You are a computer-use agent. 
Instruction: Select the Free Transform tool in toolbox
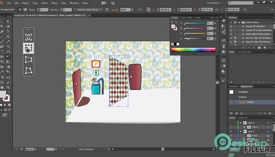click(x=8, y=57)
